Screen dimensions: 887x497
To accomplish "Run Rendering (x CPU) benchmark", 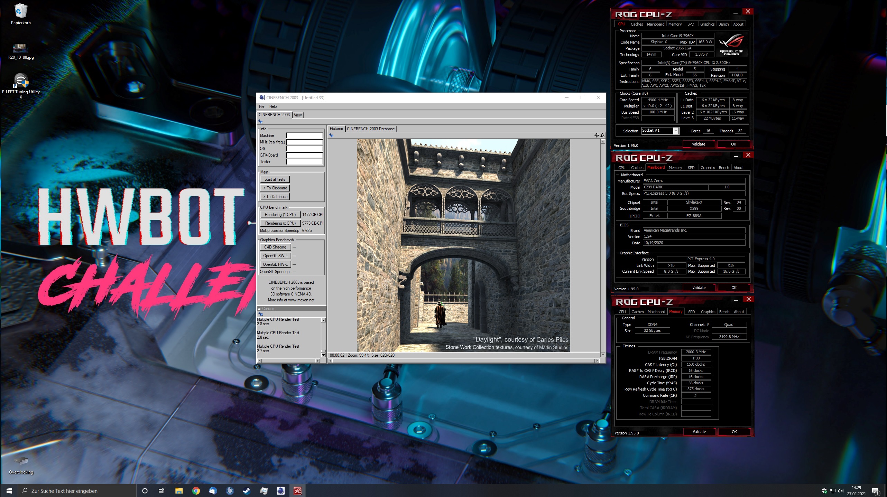I will [x=280, y=223].
